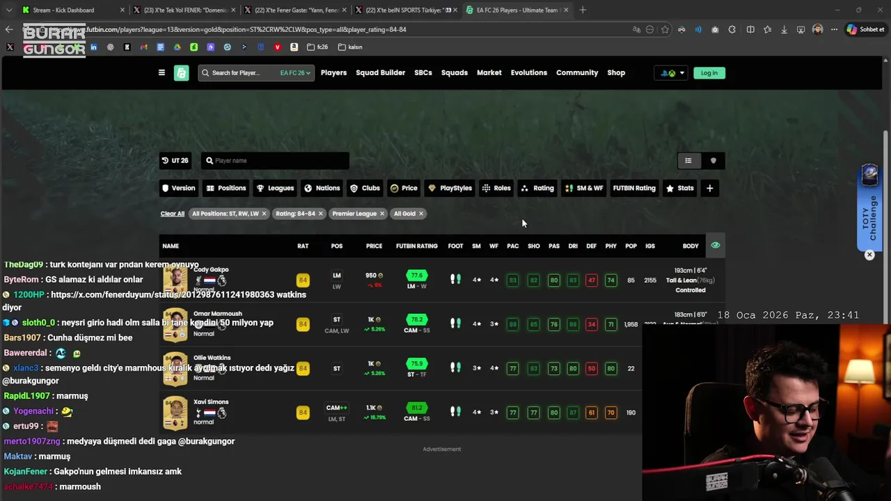Open the Evolutions menu
Viewport: 891px width, 501px height.
point(529,73)
